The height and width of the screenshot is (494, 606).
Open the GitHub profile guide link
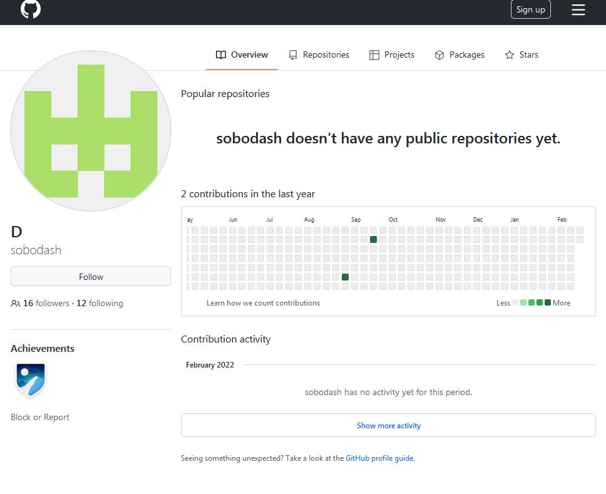379,458
